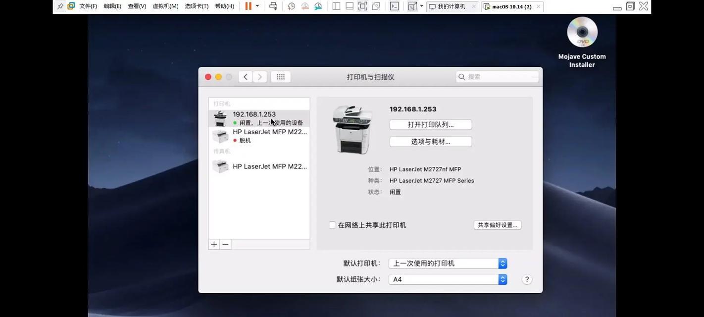
Task: Click 选项与耗材... button
Action: coord(431,142)
